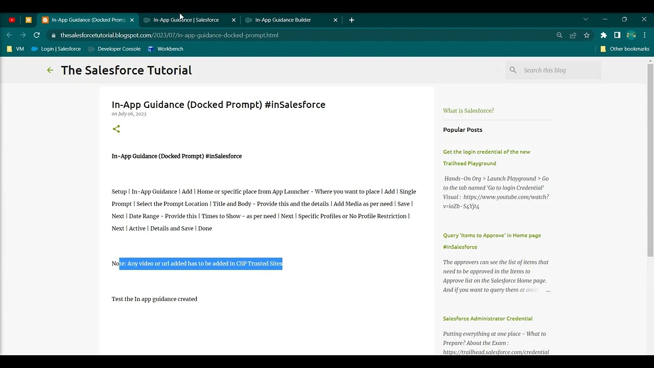This screenshot has height=368, width=654.
Task: Open Login | Salesforce bookmark
Action: (x=56, y=49)
